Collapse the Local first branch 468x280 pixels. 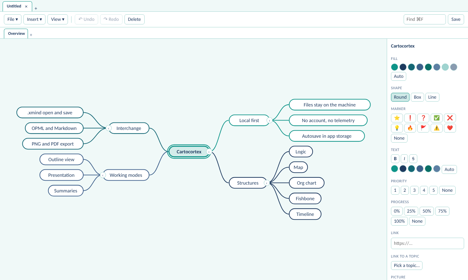(269, 120)
